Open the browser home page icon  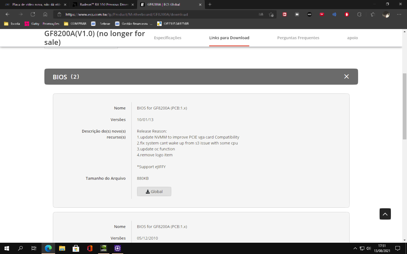(x=45, y=14)
